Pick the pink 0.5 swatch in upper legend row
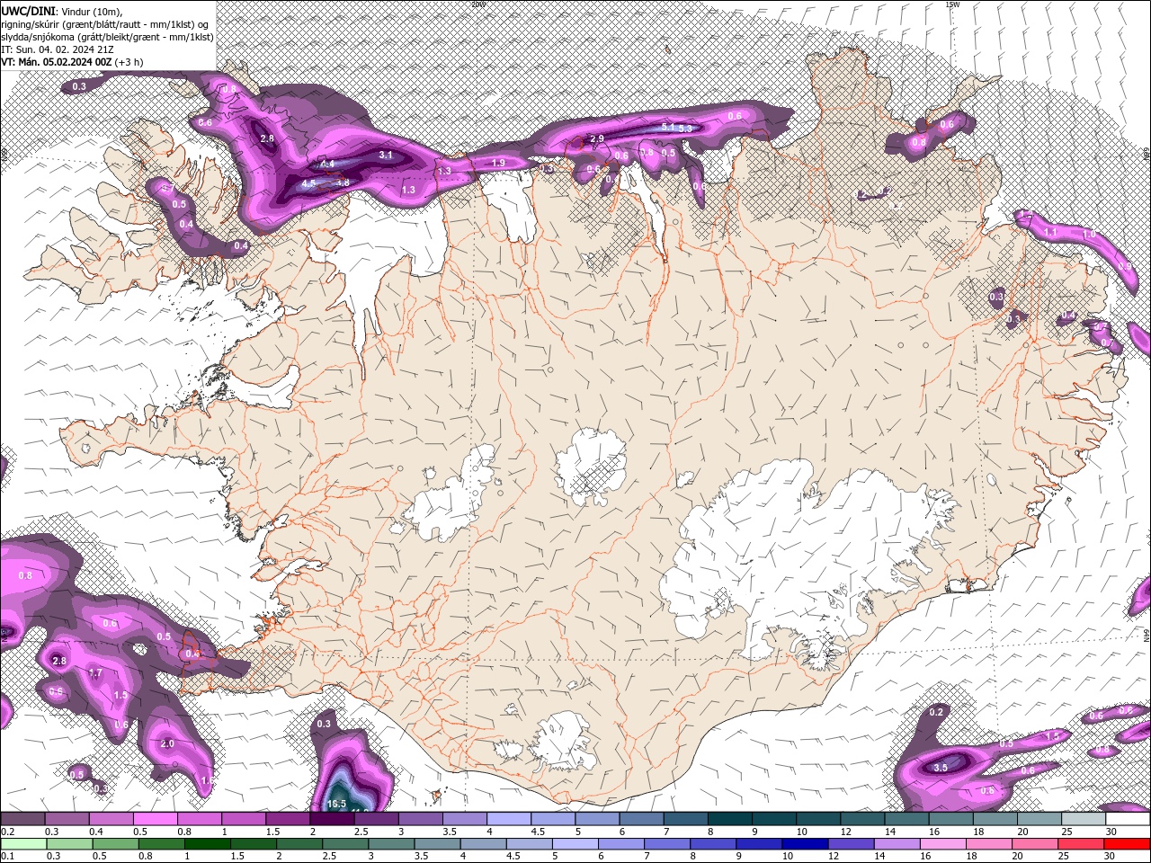Viewport: 1151px width, 863px height. (155, 819)
